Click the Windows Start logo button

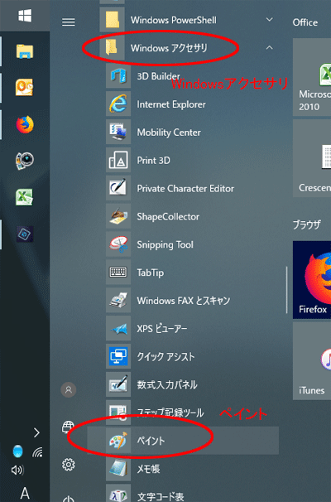click(25, 16)
